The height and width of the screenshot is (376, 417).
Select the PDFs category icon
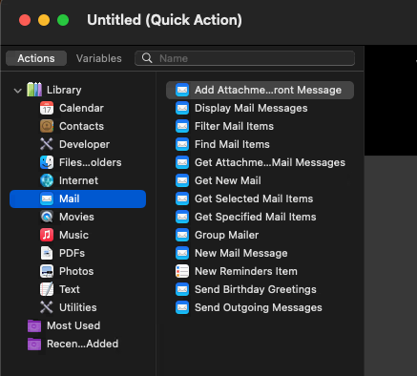pyautogui.click(x=47, y=253)
